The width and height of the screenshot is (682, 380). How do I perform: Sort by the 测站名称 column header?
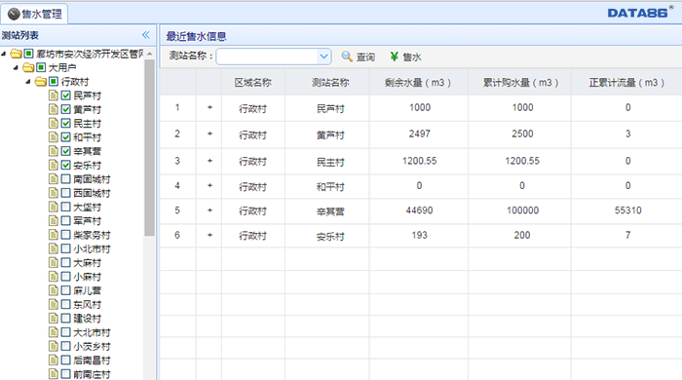(330, 82)
